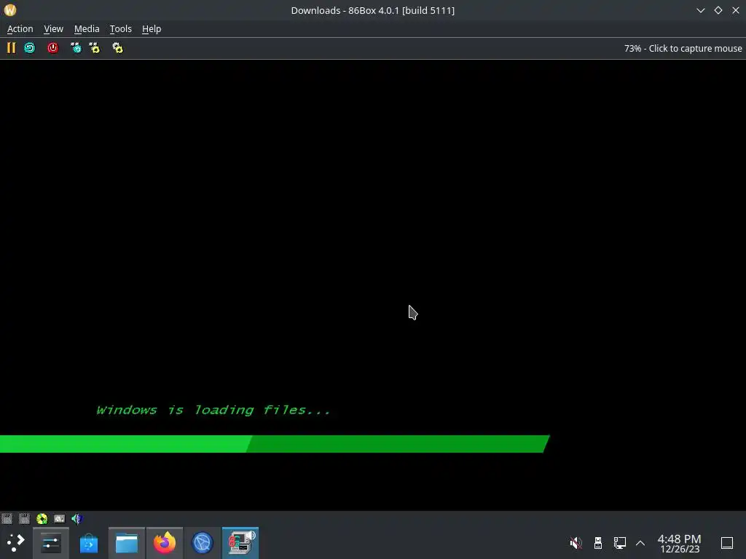Open the Help menu
Viewport: 746px width, 559px height.
[x=152, y=29]
